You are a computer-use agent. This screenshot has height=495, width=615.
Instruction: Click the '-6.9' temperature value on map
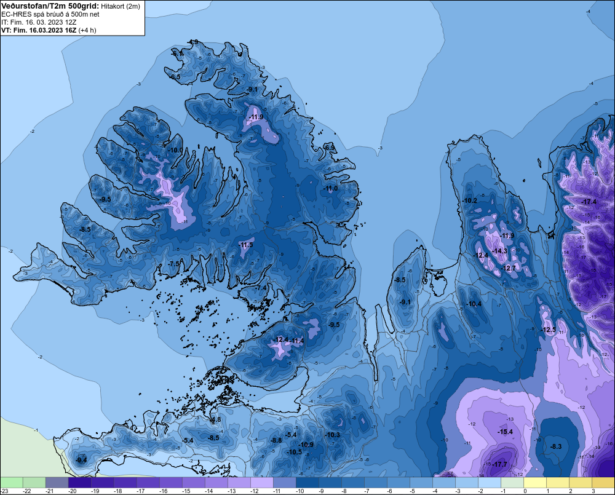coord(330,148)
